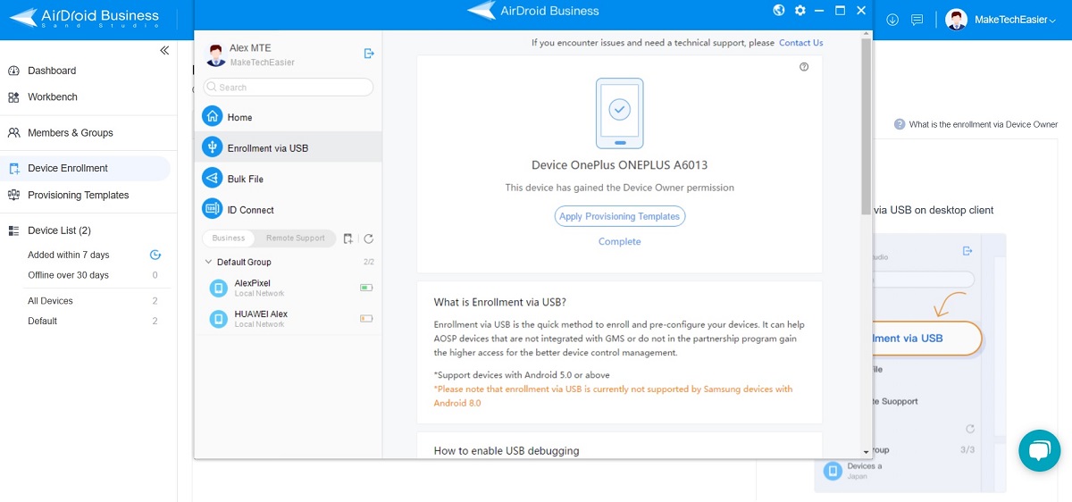Image resolution: width=1072 pixels, height=502 pixels.
Task: Click the HUAWEI Alex device icon
Action: click(x=218, y=318)
